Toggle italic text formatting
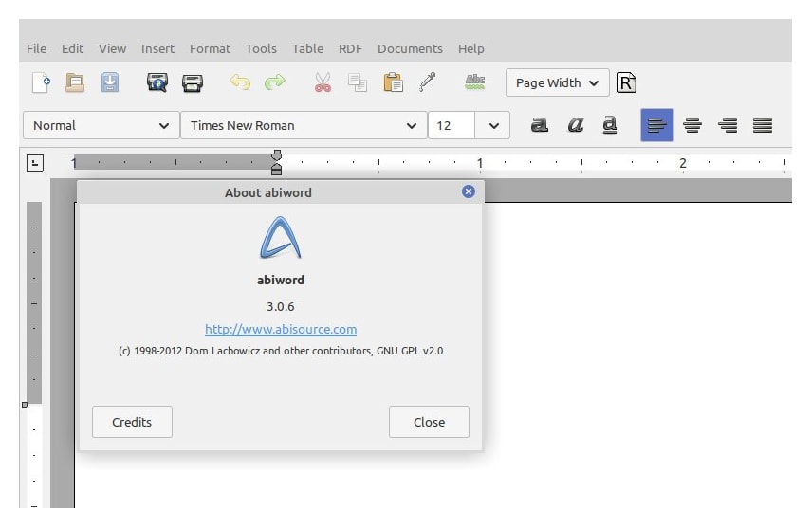 point(575,125)
